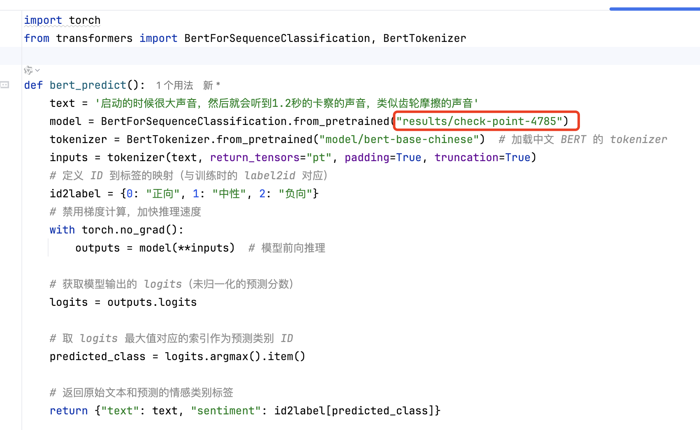Screen dimensions: 700x430
Task: Place cursor on the empty highlighted line under imports
Action: point(350,56)
